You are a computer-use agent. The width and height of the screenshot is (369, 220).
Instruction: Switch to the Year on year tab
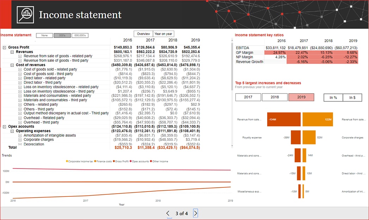[164, 34]
